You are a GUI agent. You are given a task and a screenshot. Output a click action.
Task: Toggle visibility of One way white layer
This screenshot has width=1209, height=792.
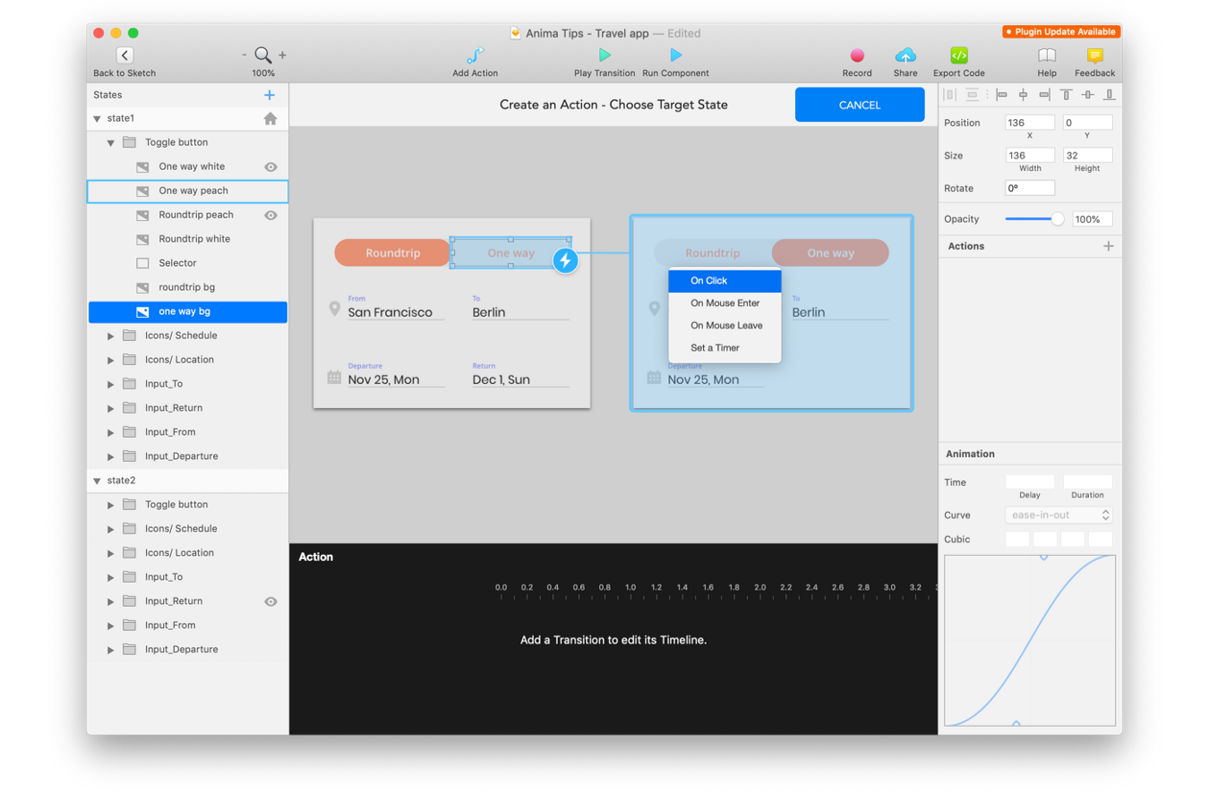[270, 166]
